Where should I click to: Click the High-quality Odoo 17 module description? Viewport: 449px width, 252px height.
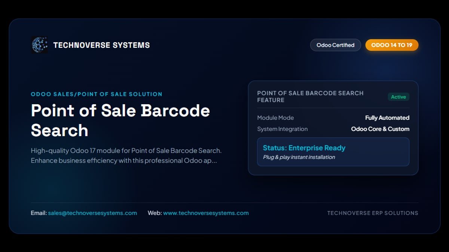[x=126, y=156]
